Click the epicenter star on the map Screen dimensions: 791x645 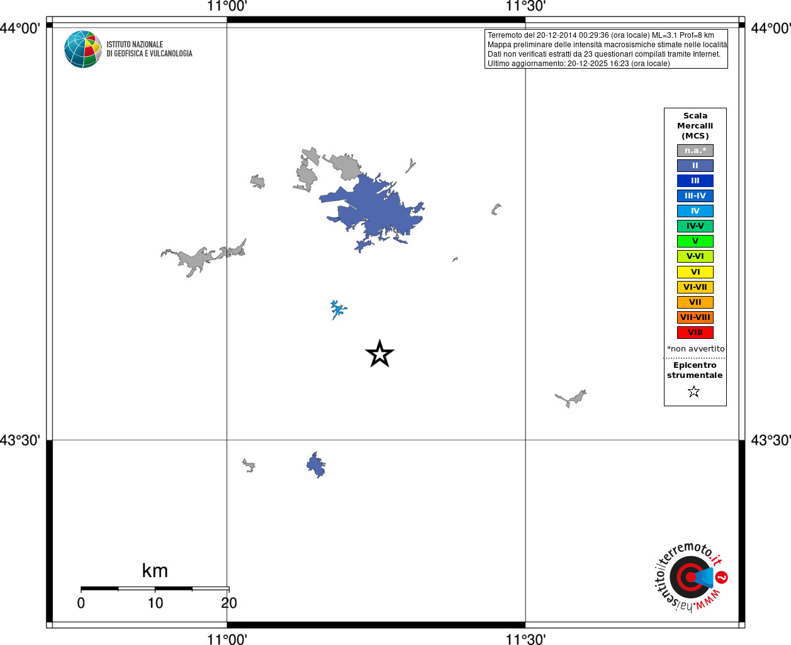pos(379,354)
